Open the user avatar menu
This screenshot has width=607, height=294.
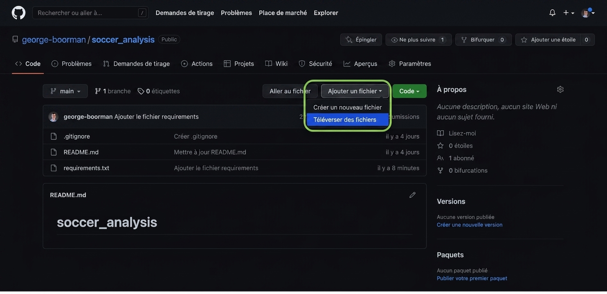588,13
